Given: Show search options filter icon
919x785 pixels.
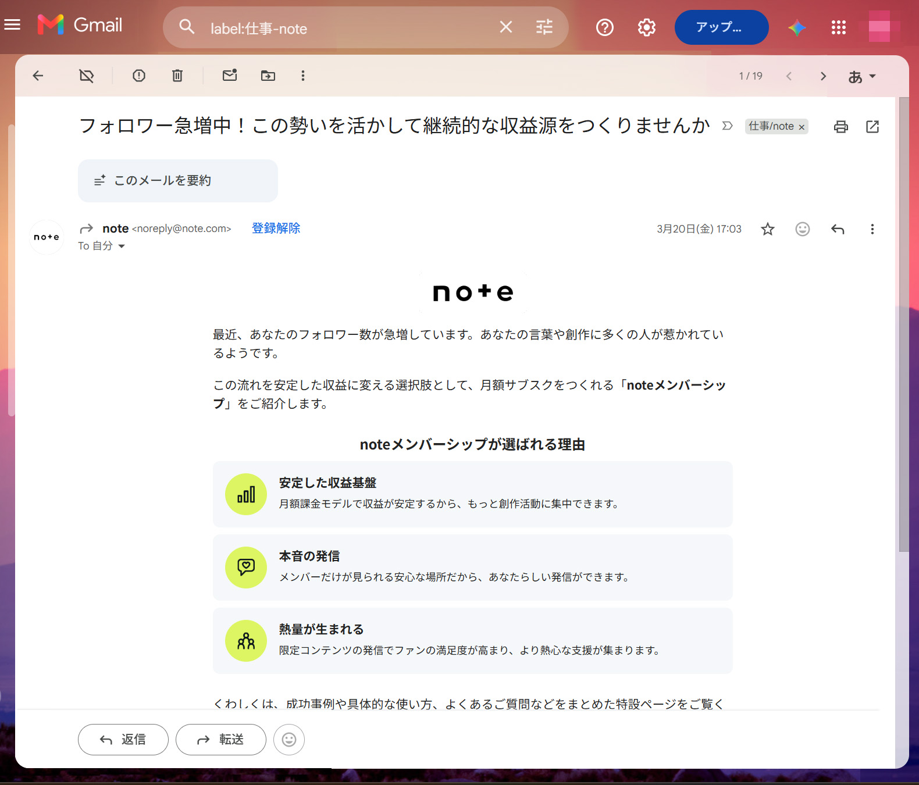Looking at the screenshot, I should [x=544, y=27].
